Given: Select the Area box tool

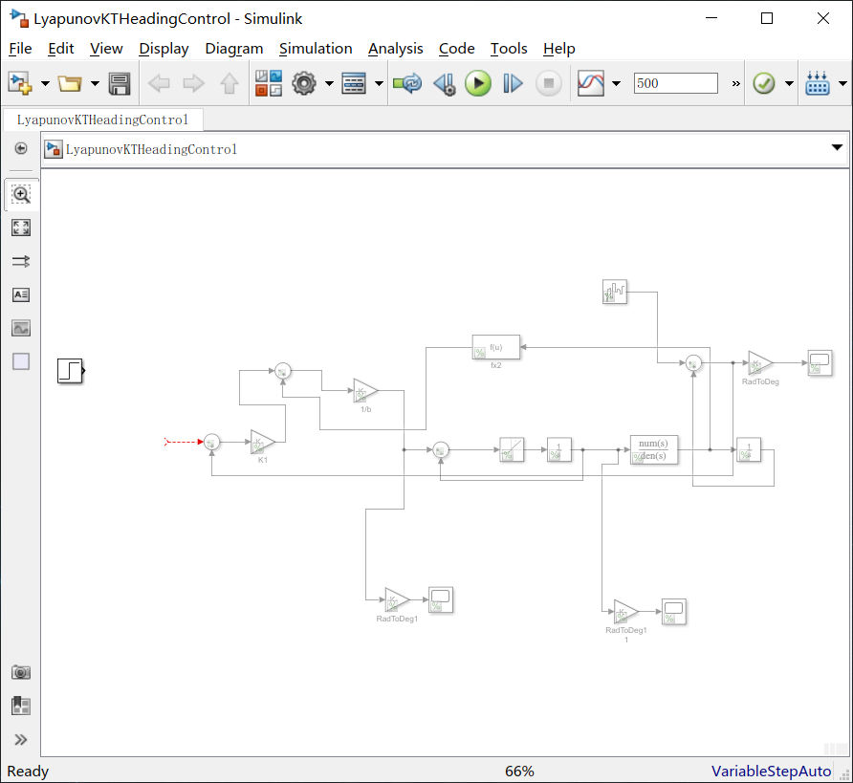Looking at the screenshot, I should coord(21,361).
